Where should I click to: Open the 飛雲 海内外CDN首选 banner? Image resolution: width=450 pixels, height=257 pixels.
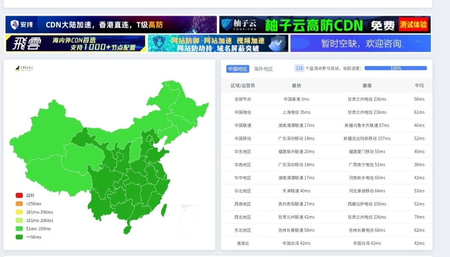(75, 43)
